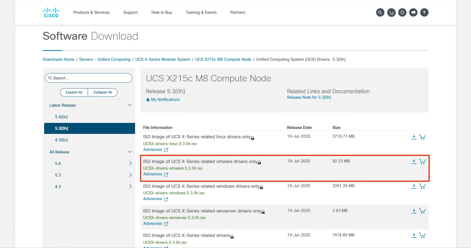Open Release Note for 5.3(0h) link
This screenshot has height=248, width=471.
(x=309, y=97)
